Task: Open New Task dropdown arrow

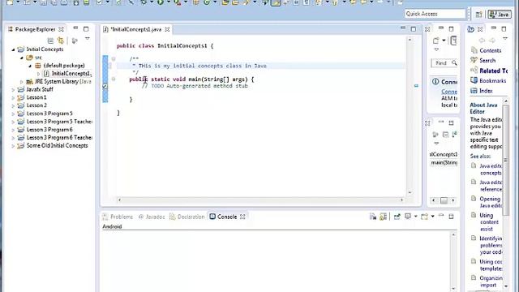Action: click(x=444, y=41)
